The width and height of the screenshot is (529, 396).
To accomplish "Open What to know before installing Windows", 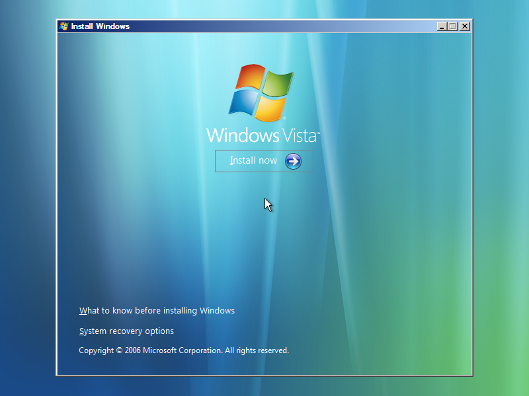I will 157,310.
